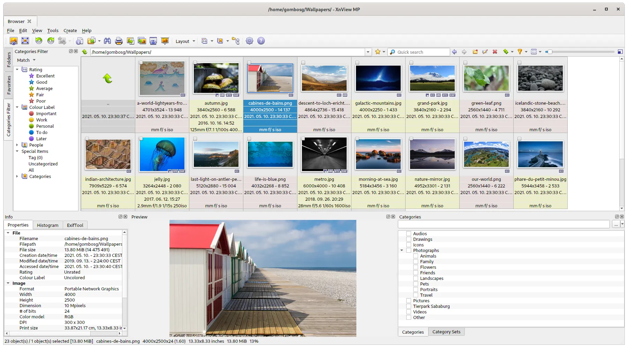Image resolution: width=628 pixels, height=348 pixels.
Task: Select the Excellent rating filter
Action: [45, 76]
